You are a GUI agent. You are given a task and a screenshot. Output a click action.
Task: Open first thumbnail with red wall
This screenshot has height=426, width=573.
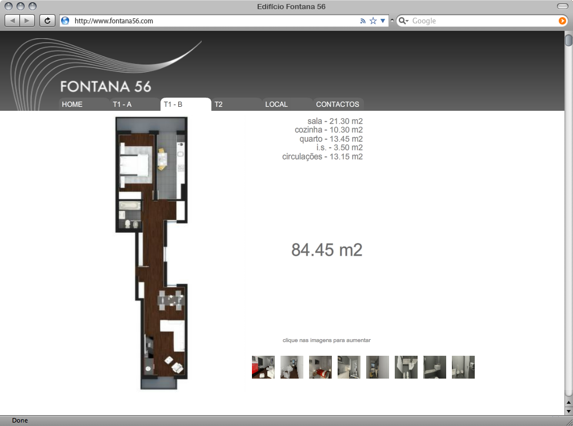pos(263,367)
